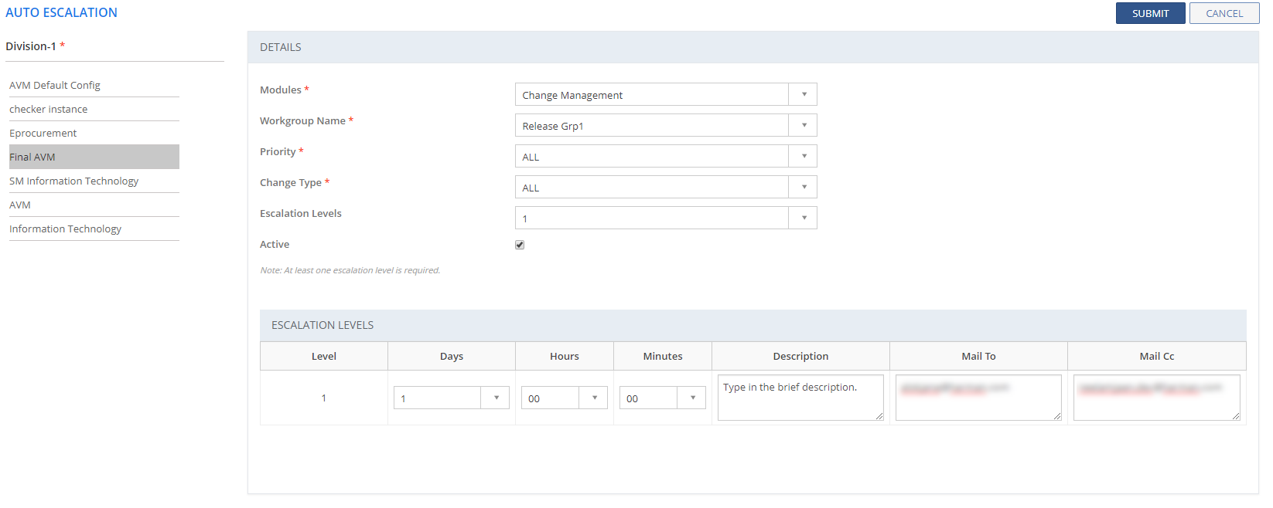Click the SUBMIT button

coord(1149,13)
